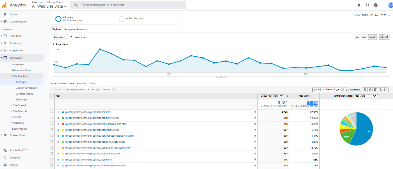Switch to line chart view icon

[x=381, y=37]
